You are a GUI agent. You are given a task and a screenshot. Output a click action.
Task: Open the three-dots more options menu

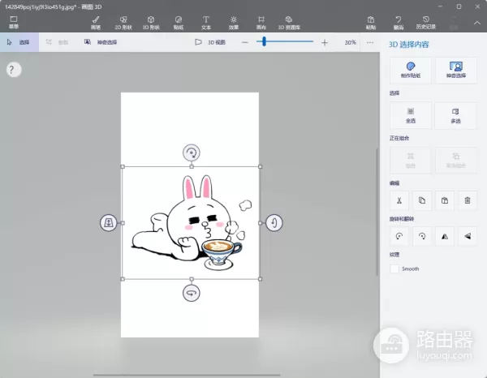(372, 42)
